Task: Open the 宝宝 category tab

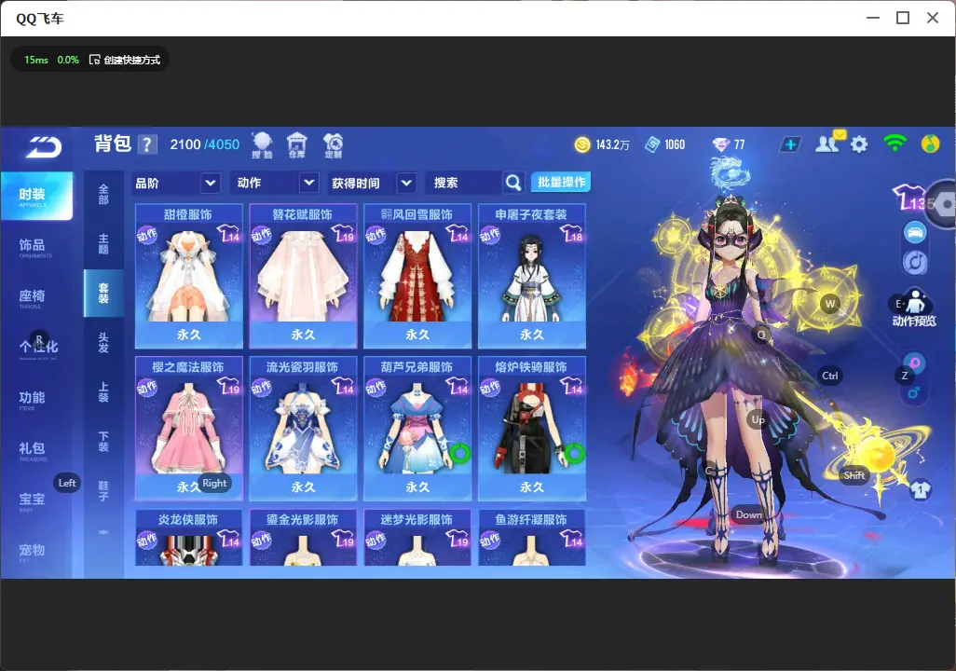Action: 32,500
